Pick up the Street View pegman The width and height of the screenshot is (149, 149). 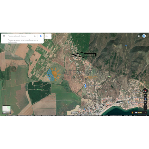coord(133,112)
